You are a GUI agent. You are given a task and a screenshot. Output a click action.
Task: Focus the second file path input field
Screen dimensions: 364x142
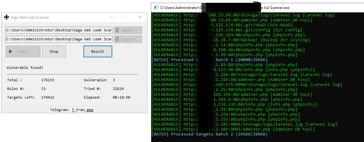click(59, 39)
